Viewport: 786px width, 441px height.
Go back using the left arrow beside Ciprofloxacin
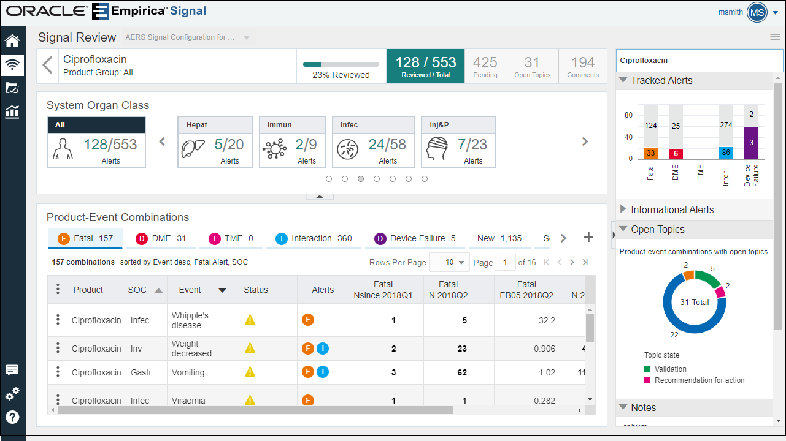pos(47,65)
